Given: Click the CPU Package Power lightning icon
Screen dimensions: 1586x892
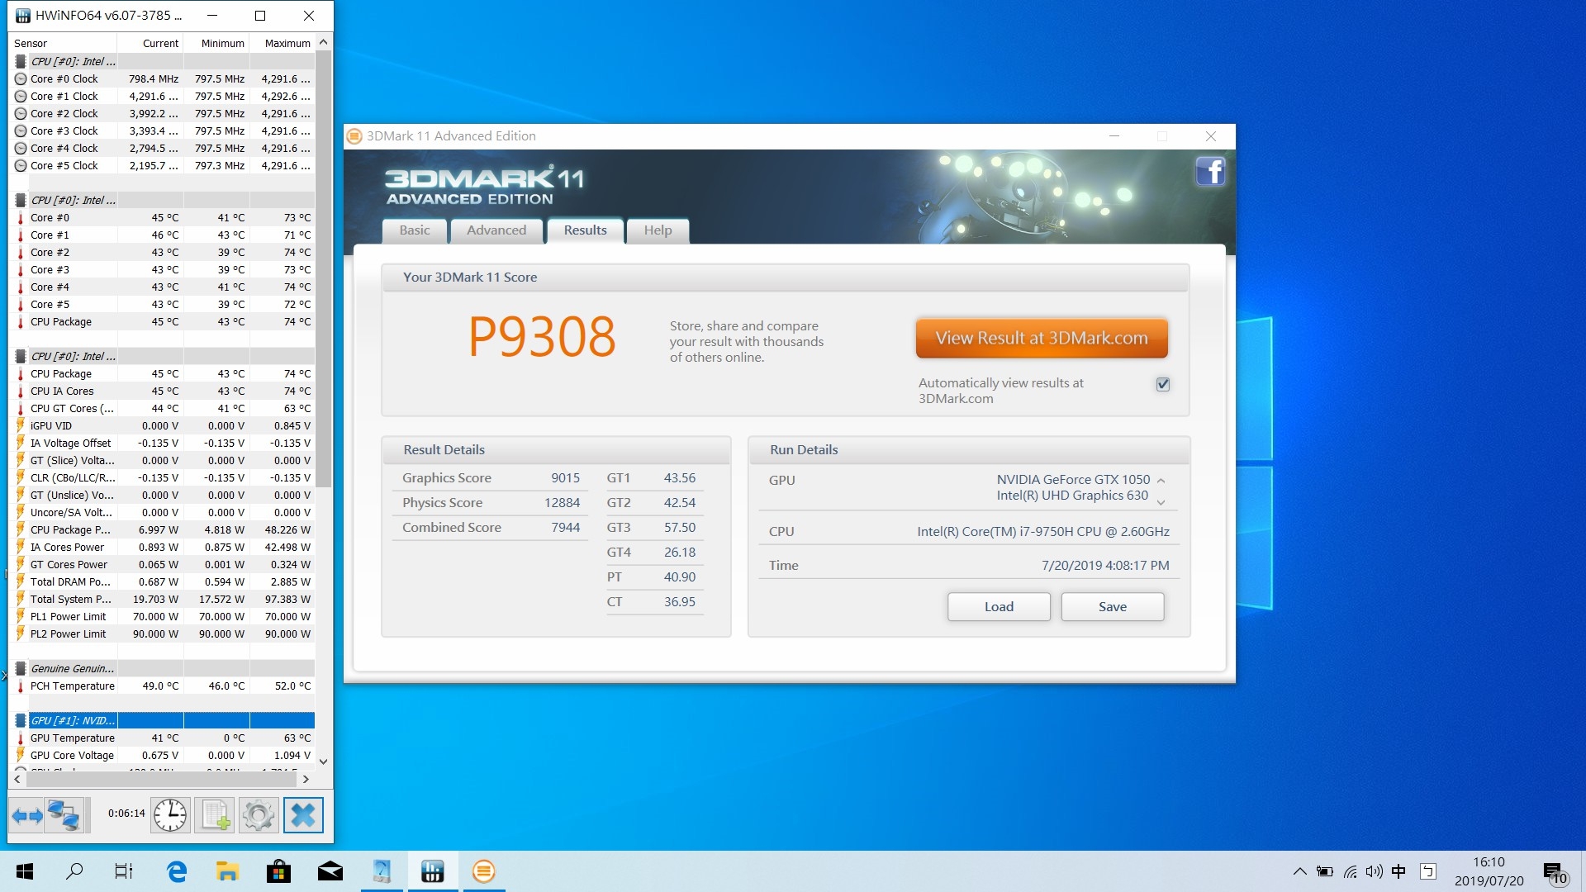Looking at the screenshot, I should coord(21,530).
